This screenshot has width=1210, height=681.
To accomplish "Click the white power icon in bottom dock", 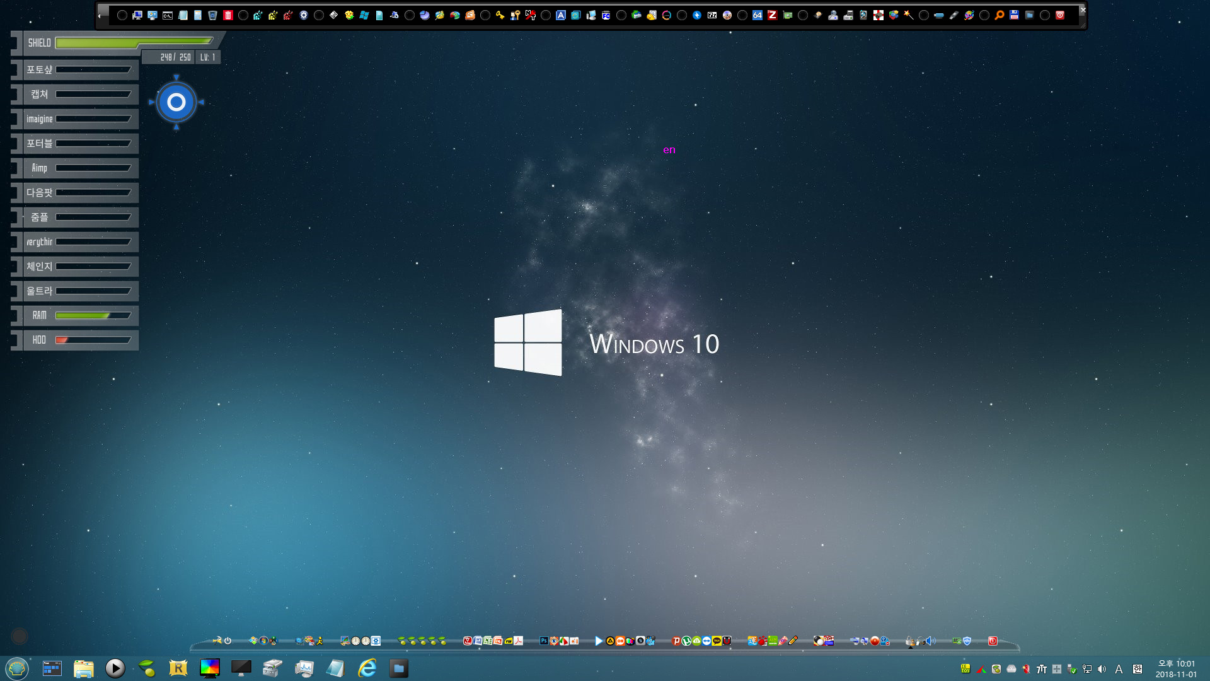I will 228,641.
